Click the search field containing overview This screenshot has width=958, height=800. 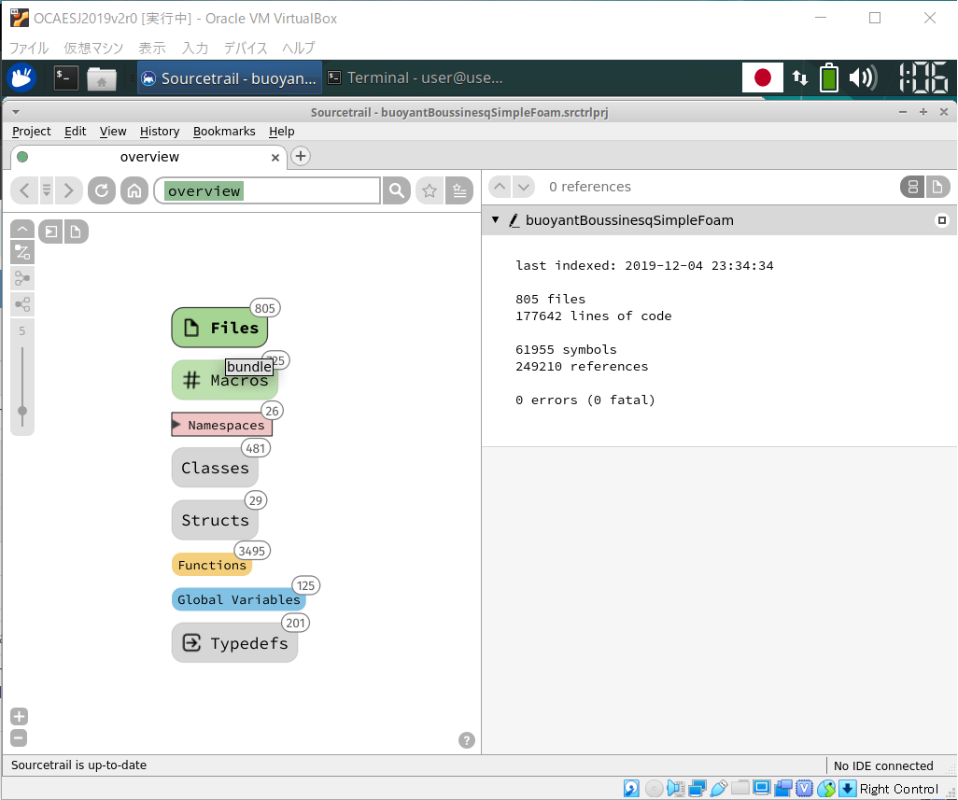pos(268,191)
